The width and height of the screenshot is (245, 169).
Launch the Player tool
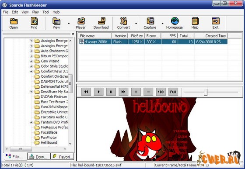[x=81, y=23]
